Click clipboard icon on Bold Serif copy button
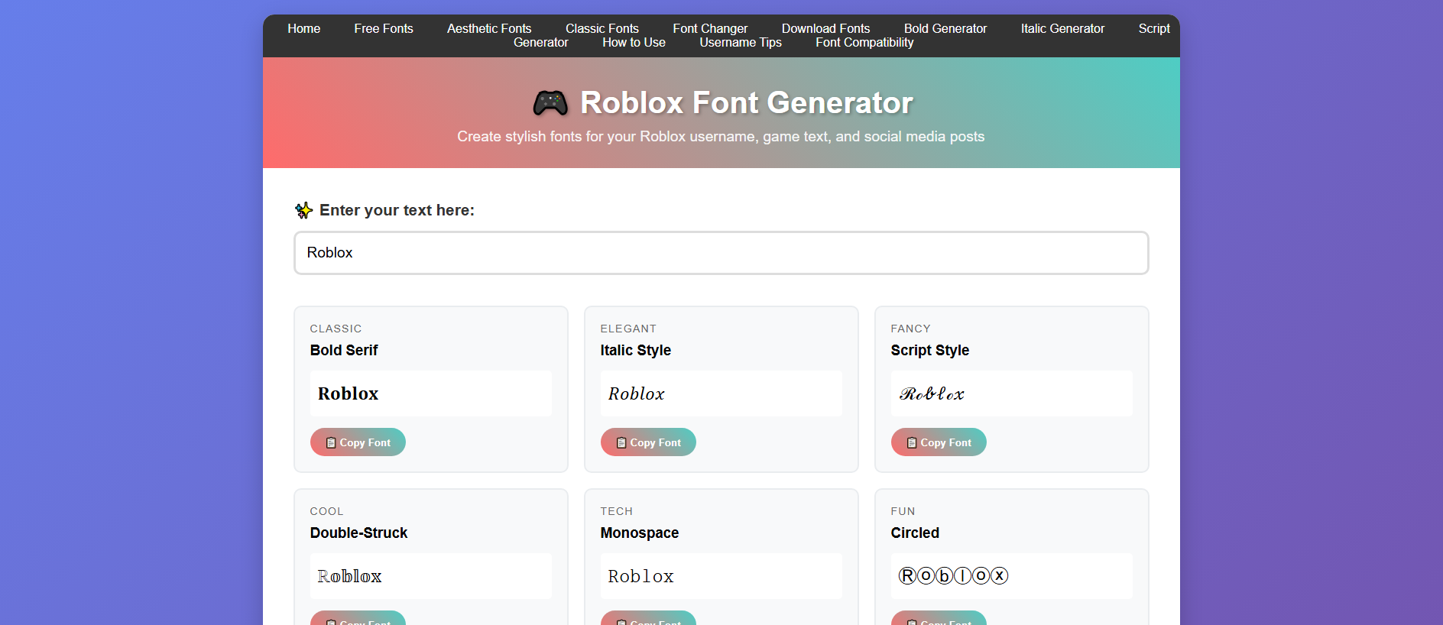The image size is (1443, 625). (x=331, y=442)
